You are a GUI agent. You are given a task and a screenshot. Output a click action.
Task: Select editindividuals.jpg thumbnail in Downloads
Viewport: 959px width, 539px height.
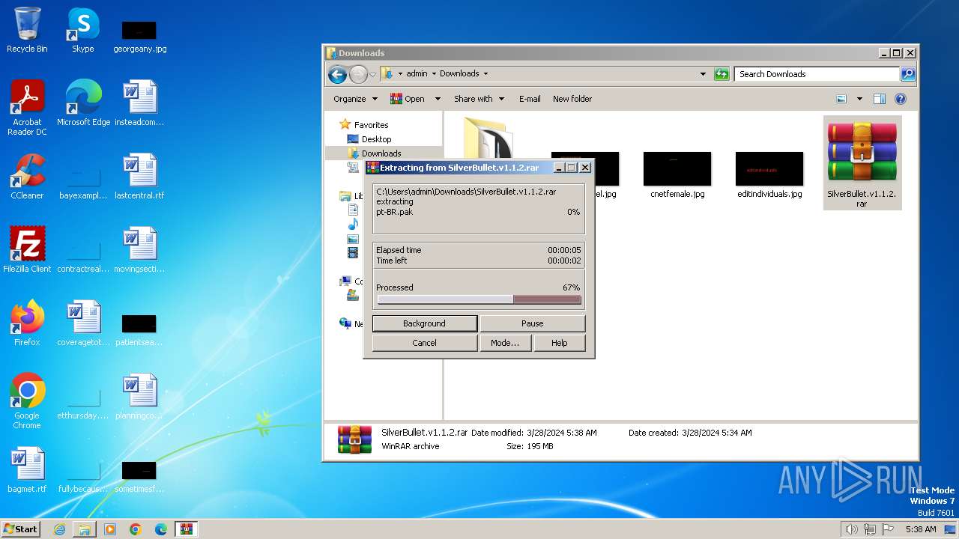click(769, 175)
